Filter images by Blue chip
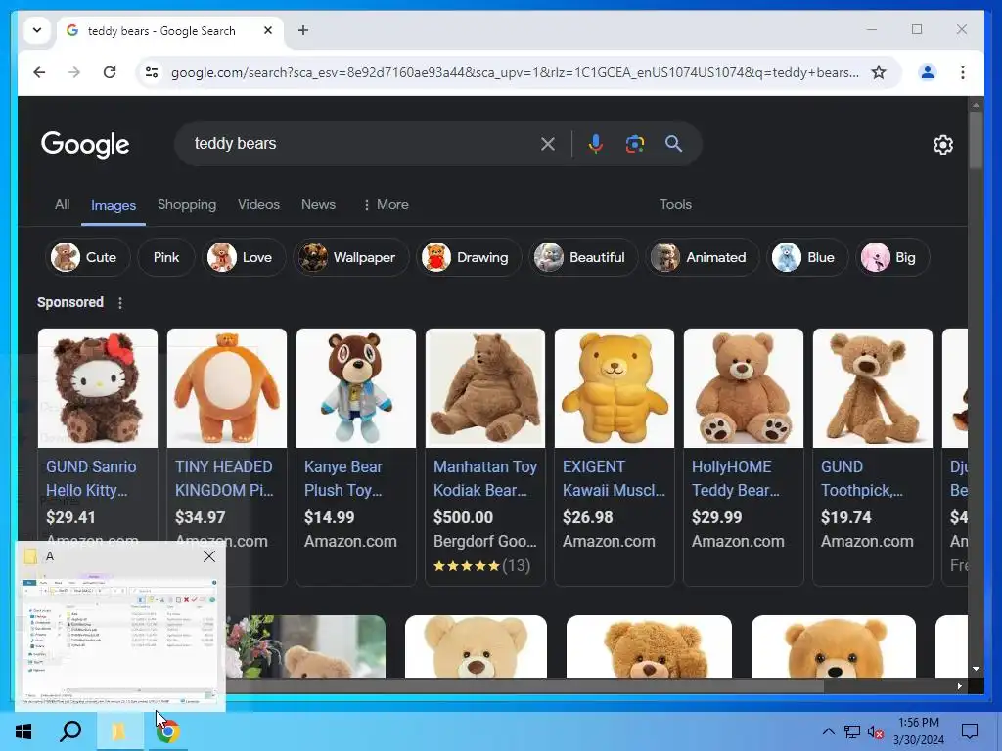This screenshot has width=1002, height=751. pos(807,257)
